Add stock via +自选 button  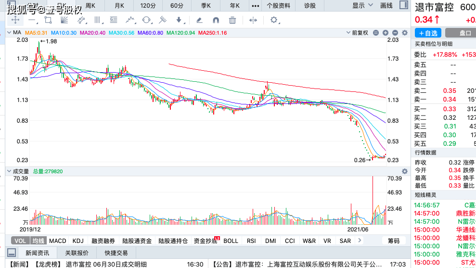pyautogui.click(x=428, y=33)
